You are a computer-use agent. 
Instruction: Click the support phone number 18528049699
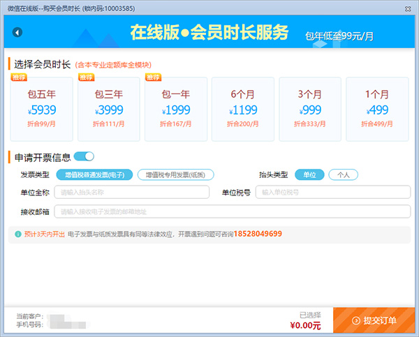pyautogui.click(x=258, y=234)
